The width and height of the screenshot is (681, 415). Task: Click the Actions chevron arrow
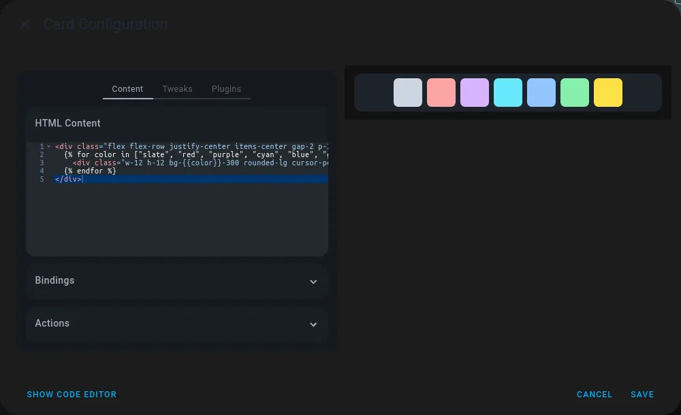tap(313, 325)
